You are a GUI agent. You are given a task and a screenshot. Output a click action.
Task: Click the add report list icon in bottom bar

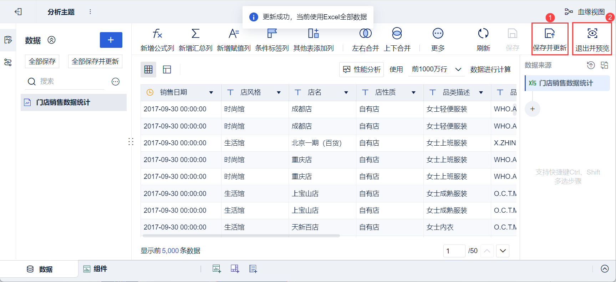click(x=253, y=269)
